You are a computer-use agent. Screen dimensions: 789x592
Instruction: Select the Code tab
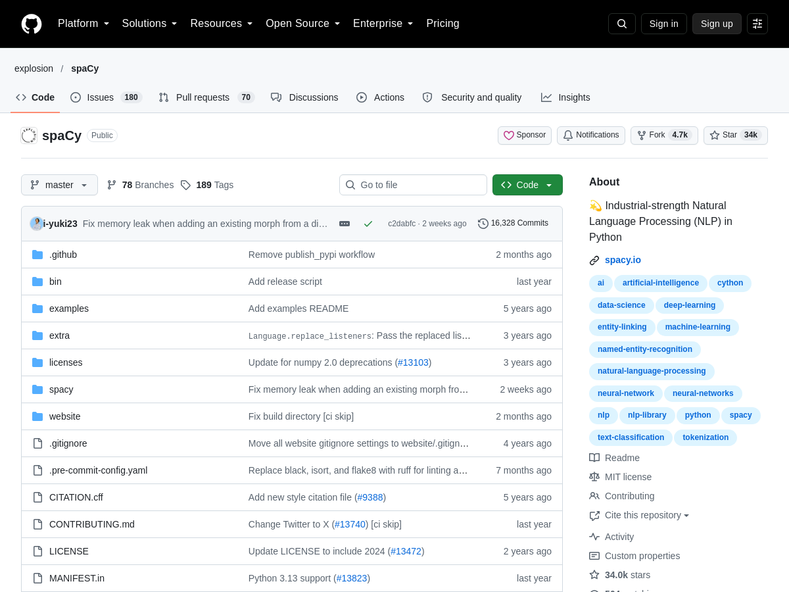click(x=36, y=97)
